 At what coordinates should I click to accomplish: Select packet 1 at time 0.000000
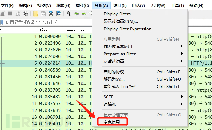pos(46,37)
